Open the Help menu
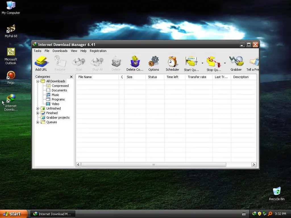 pos(83,51)
